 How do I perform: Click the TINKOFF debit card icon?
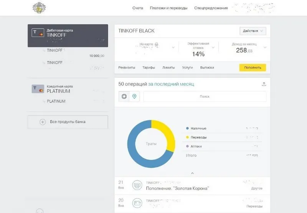[x=37, y=33]
